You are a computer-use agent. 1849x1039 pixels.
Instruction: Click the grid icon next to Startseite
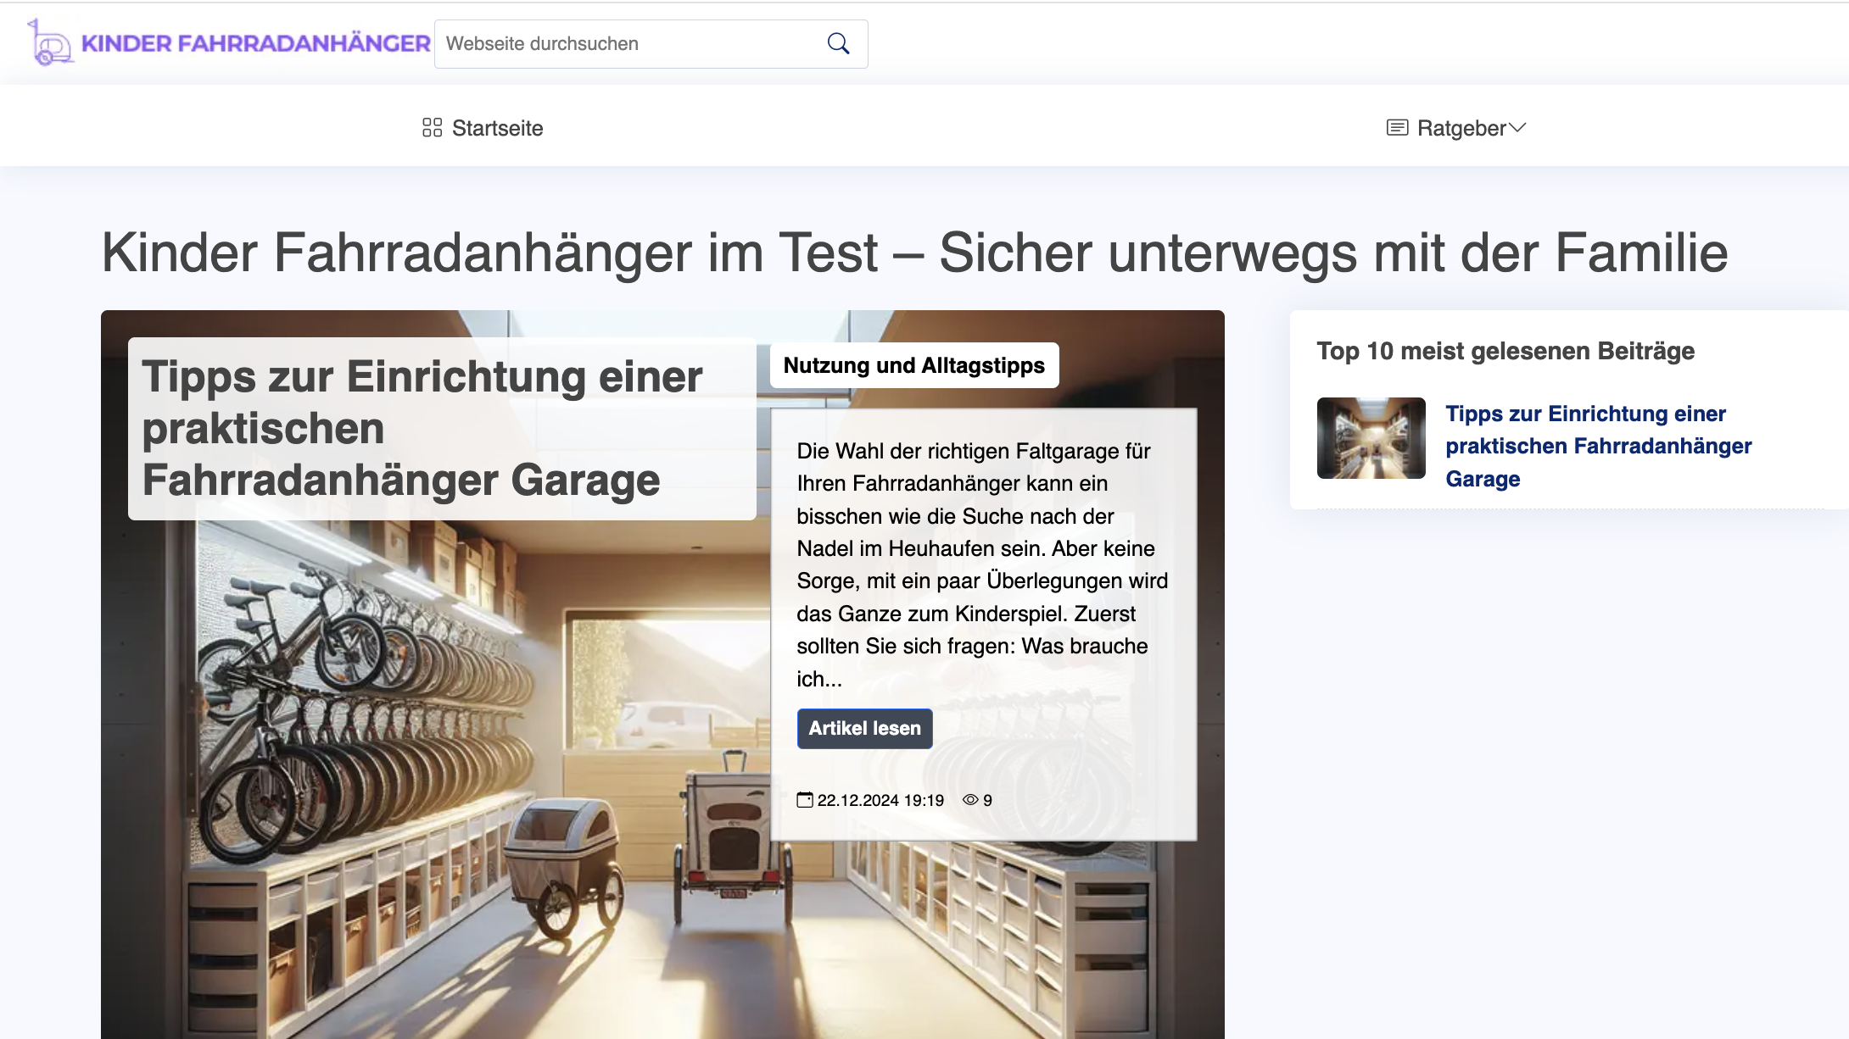click(x=432, y=126)
